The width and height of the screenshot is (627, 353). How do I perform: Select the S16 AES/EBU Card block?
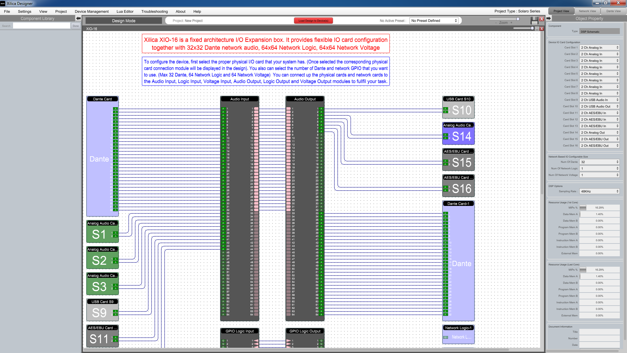click(x=461, y=189)
